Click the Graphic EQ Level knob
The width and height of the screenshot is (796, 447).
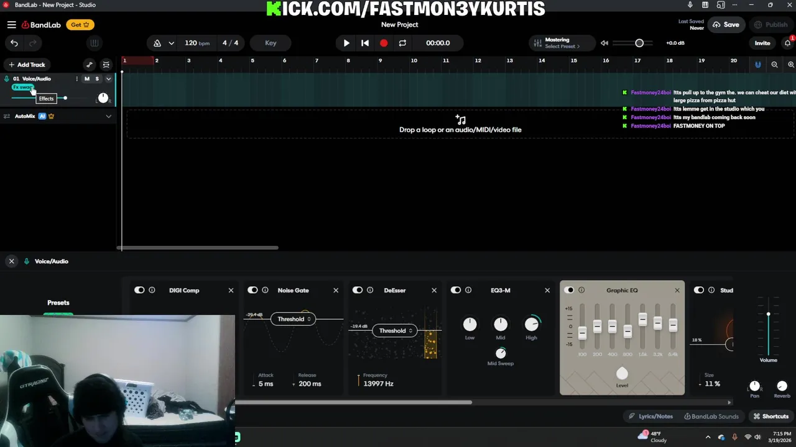point(622,373)
